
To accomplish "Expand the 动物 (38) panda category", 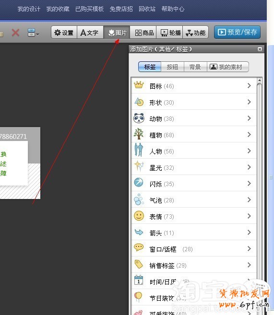I will click(x=194, y=118).
